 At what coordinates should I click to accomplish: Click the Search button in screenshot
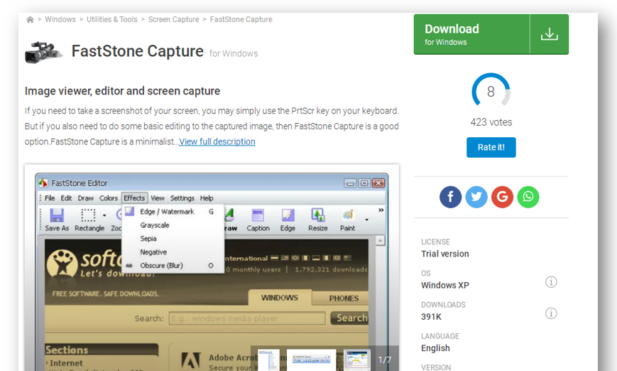pos(350,318)
